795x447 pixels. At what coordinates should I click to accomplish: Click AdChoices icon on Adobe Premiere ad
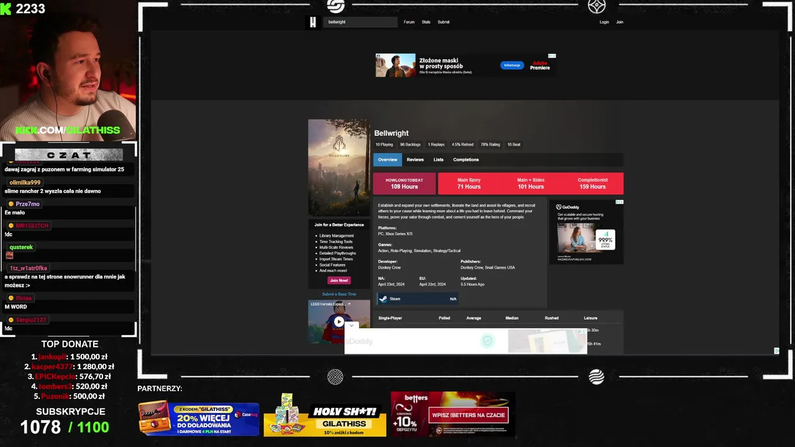click(x=552, y=56)
